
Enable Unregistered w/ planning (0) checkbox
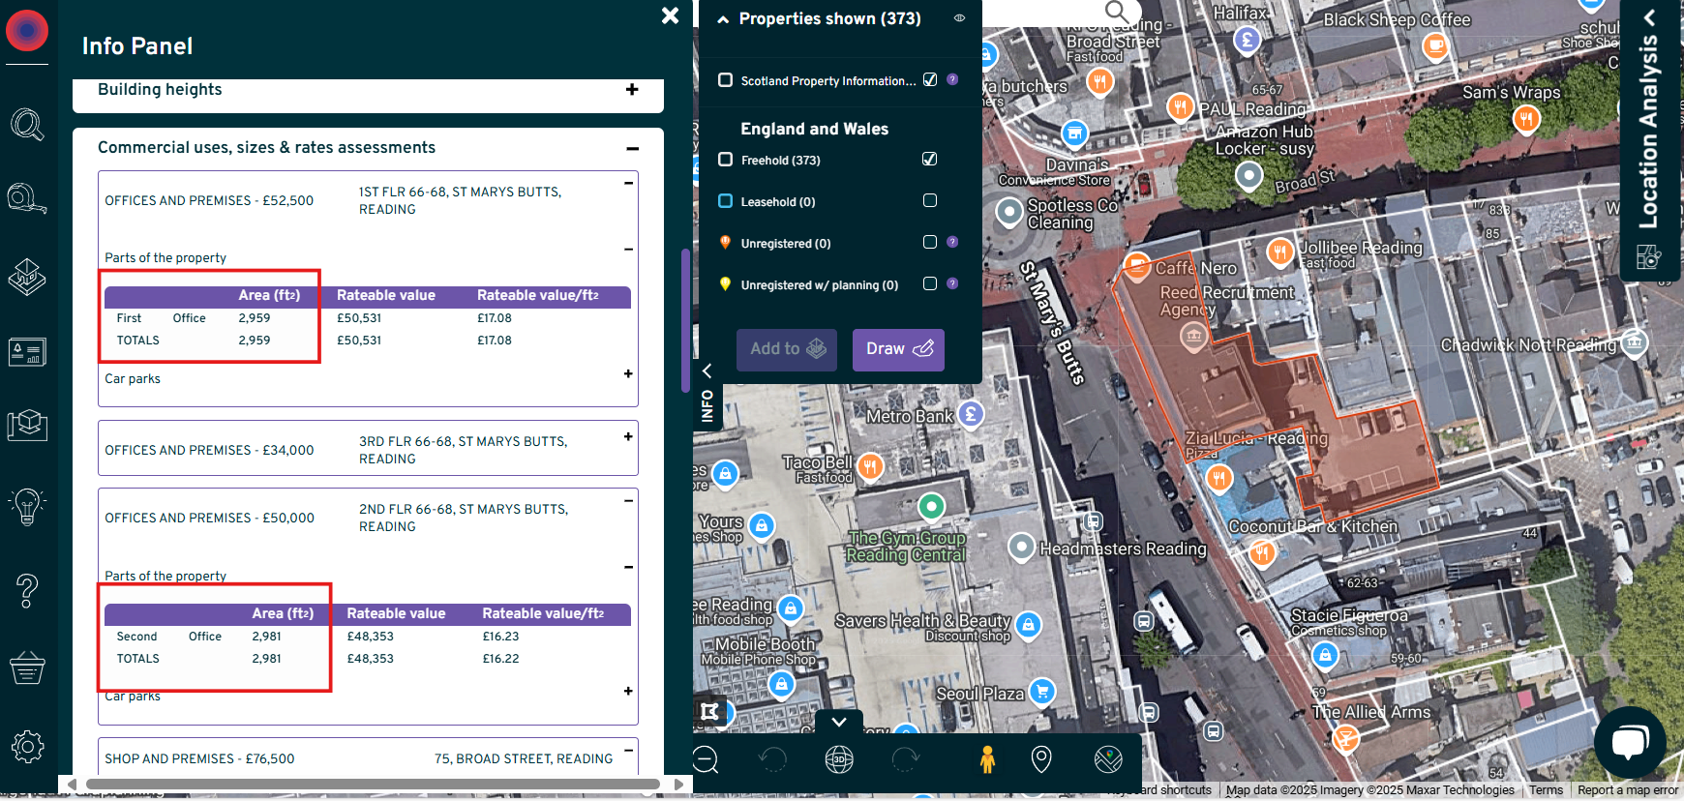pos(930,283)
